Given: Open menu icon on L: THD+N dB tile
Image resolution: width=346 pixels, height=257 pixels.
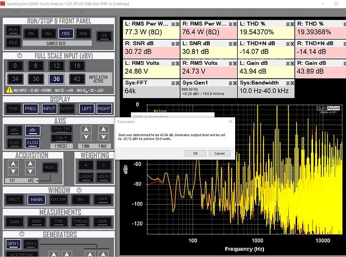Looking at the screenshot, I should point(288,44).
